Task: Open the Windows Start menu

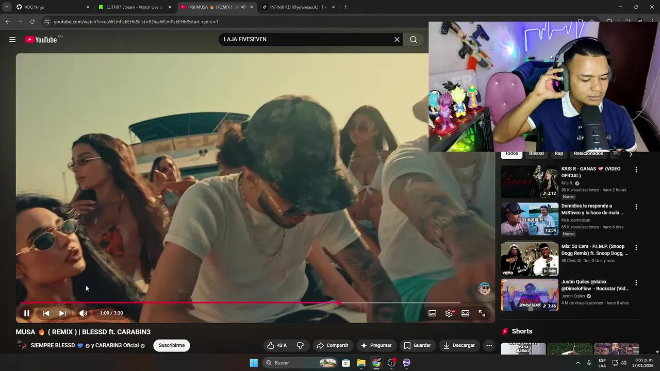Action: click(x=254, y=363)
